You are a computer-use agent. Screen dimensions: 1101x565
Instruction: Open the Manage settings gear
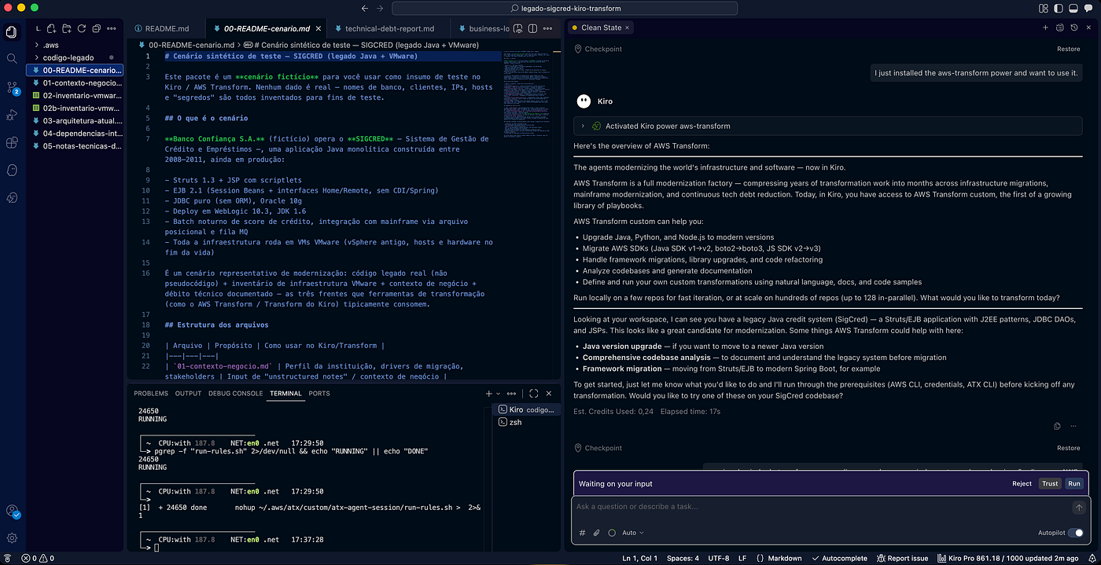[12, 538]
